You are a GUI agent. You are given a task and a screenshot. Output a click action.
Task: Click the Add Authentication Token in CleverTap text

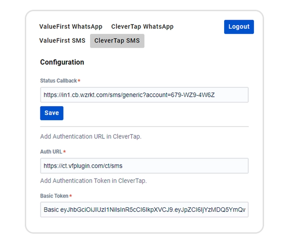[94, 181]
